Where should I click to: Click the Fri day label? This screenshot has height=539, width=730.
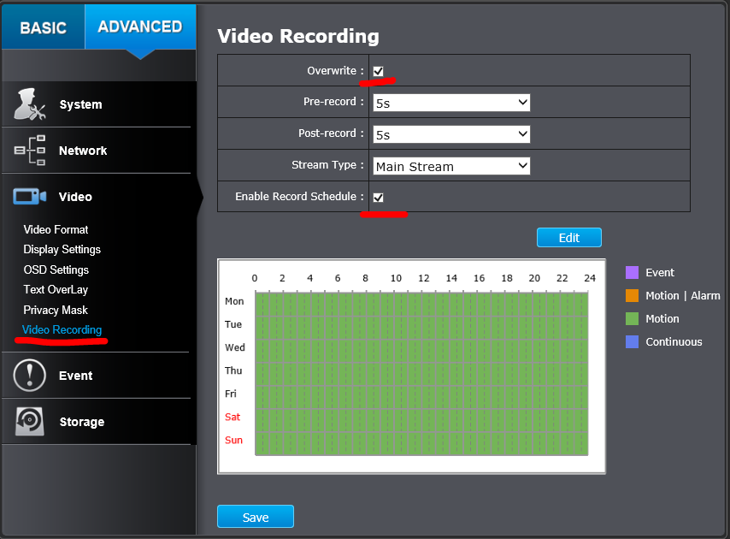pos(231,394)
